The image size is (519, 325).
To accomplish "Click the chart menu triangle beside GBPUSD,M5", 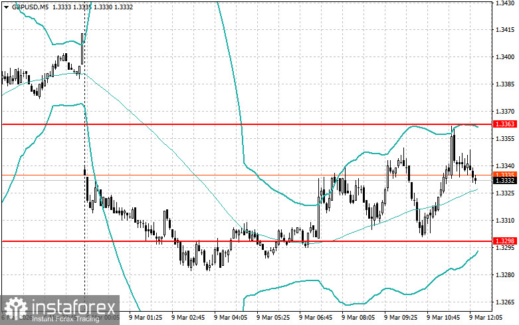I will point(6,7).
